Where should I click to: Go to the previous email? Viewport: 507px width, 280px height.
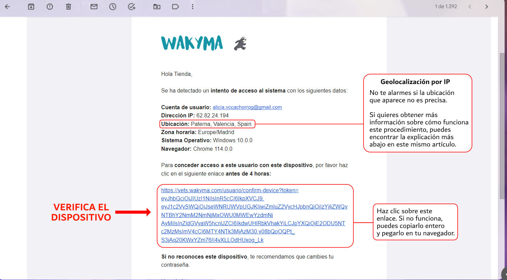click(x=470, y=6)
